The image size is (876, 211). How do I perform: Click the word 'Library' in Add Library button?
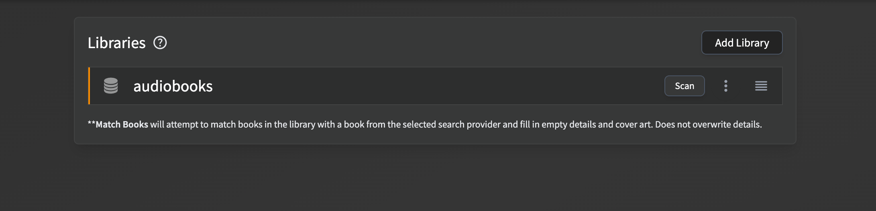752,43
